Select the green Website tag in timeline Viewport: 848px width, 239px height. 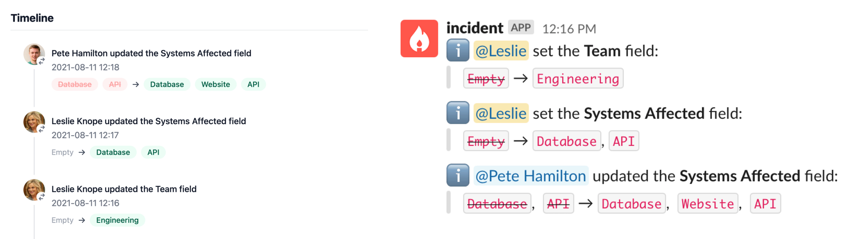click(x=216, y=84)
